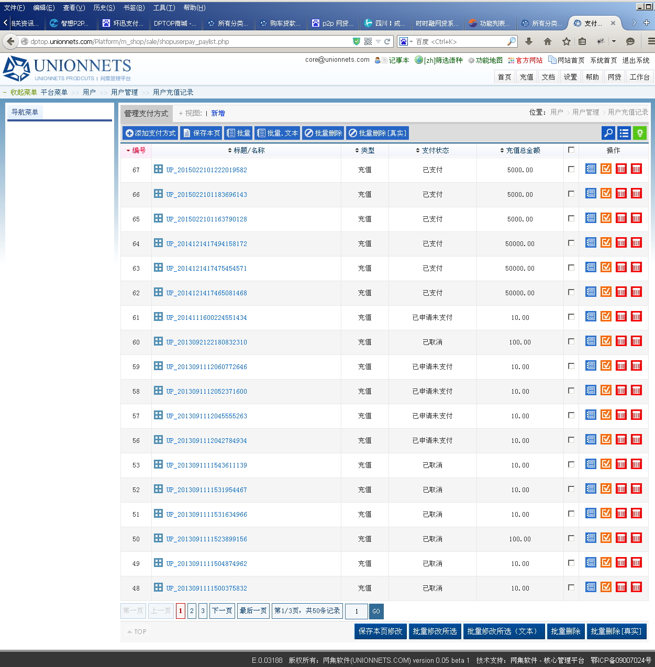Click the green lightbulb tip icon
This screenshot has width=655, height=667.
(639, 134)
